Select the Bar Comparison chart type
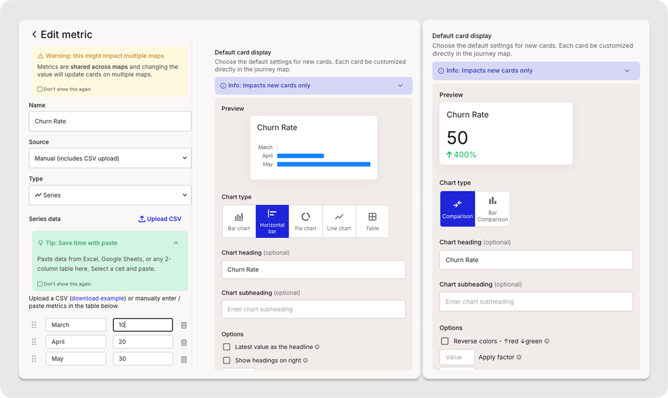The width and height of the screenshot is (668, 398). click(x=493, y=209)
